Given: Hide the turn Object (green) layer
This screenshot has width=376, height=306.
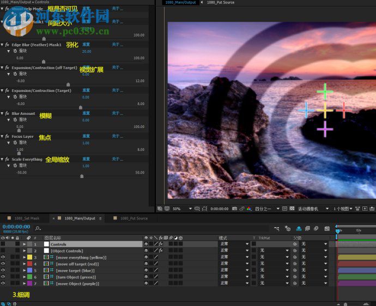Looking at the screenshot, I should [3, 277].
